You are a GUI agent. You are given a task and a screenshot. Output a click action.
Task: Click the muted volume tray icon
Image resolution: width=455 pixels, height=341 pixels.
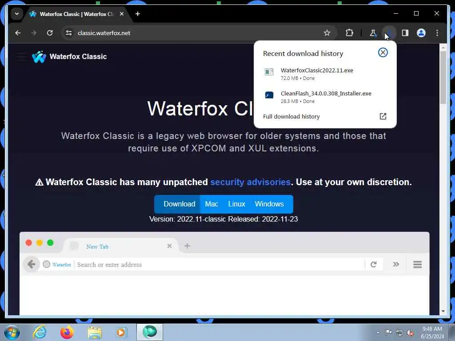(x=410, y=333)
